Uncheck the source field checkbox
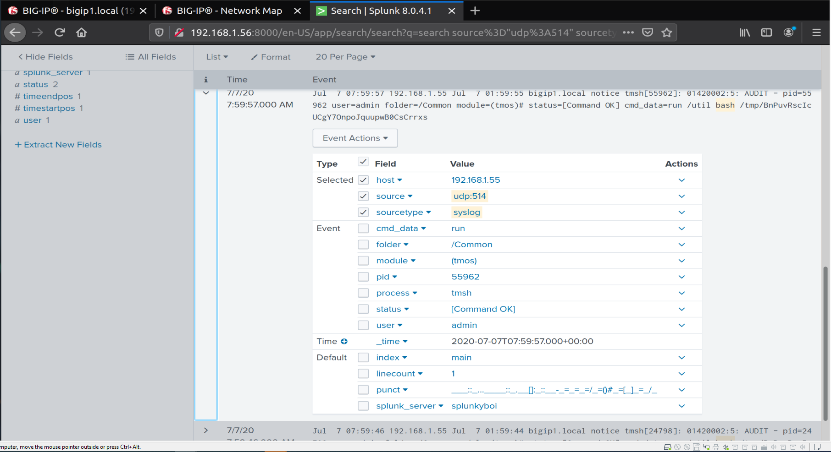Screen dimensions: 831x452 pyautogui.click(x=363, y=196)
